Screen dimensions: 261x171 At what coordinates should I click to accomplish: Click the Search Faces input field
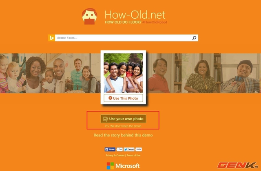tap(123, 38)
